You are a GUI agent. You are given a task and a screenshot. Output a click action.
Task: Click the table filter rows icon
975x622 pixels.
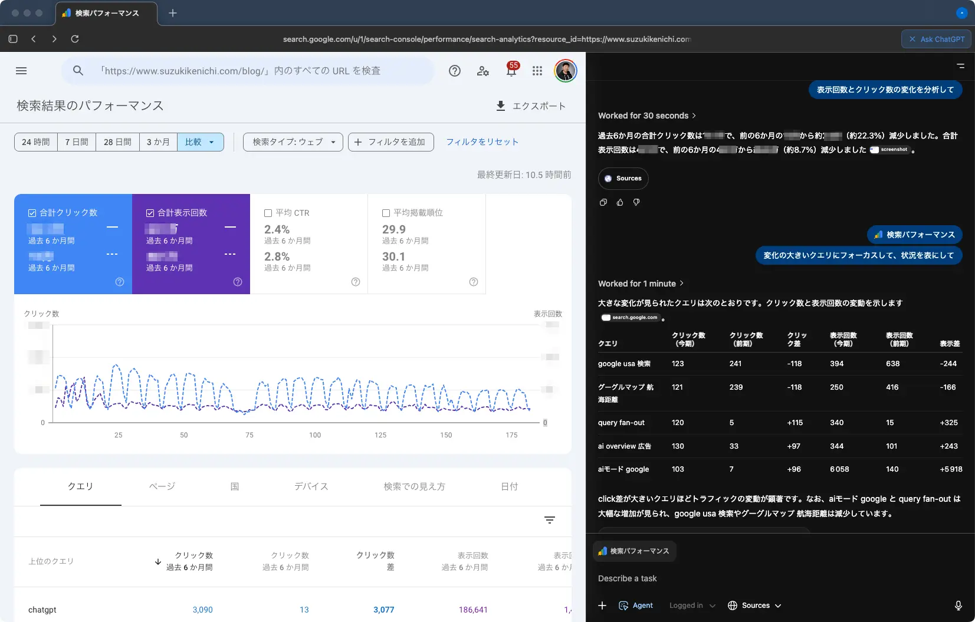point(549,520)
